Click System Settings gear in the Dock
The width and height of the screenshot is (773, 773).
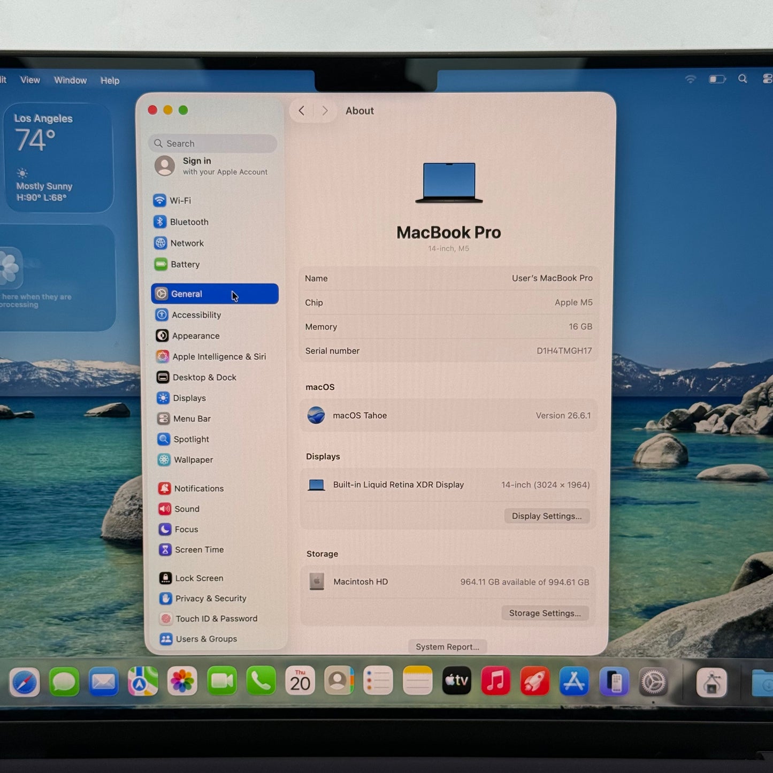point(654,683)
